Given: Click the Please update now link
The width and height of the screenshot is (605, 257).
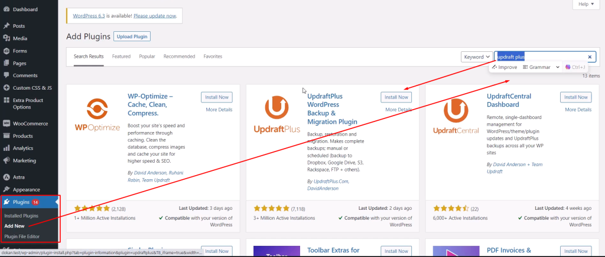Looking at the screenshot, I should coord(155,16).
